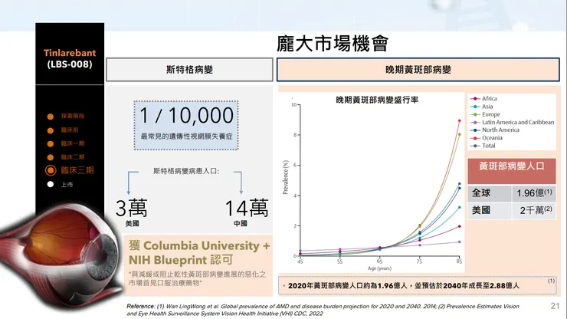This screenshot has height=319, width=567.
Task: Click the Oceania data point at age 85
Action: pos(460,120)
